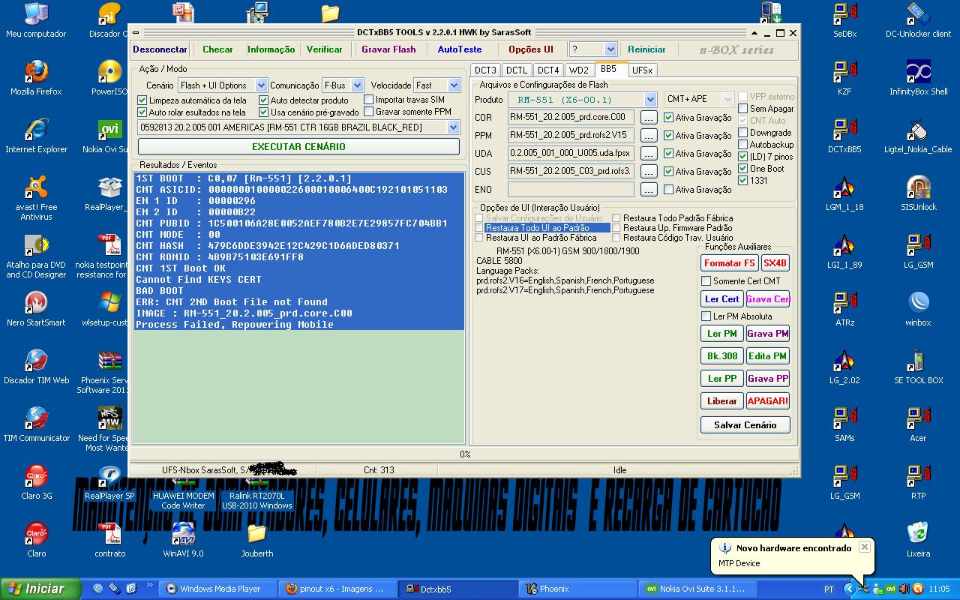960x600 pixels.
Task: Toggle Ativa Gravação for COR file
Action: pos(668,118)
